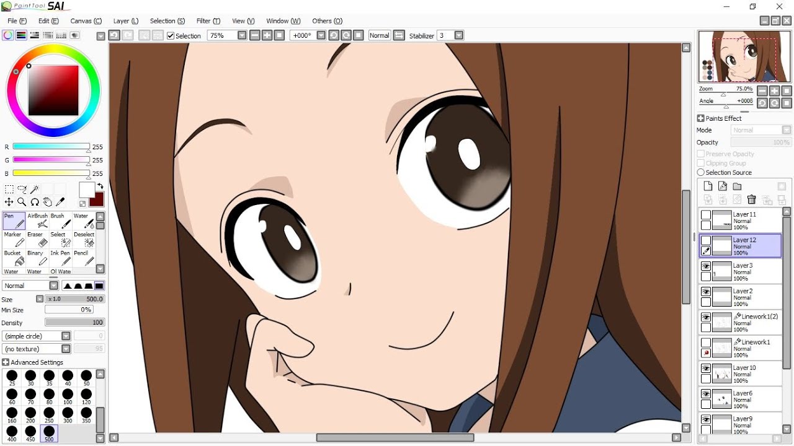
Task: Open the Filter menu
Action: 208,21
